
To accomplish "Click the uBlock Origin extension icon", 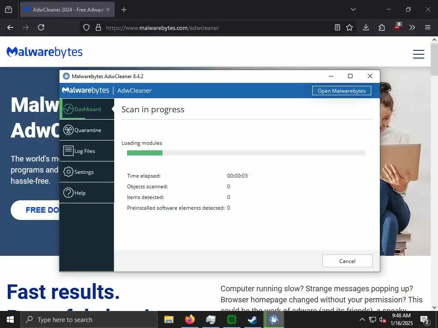I will [397, 27].
